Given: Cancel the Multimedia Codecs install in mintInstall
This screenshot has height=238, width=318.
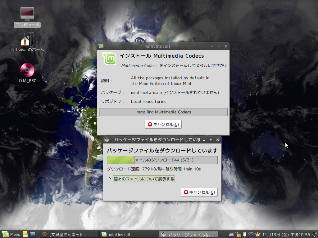Looking at the screenshot, I should [x=163, y=124].
